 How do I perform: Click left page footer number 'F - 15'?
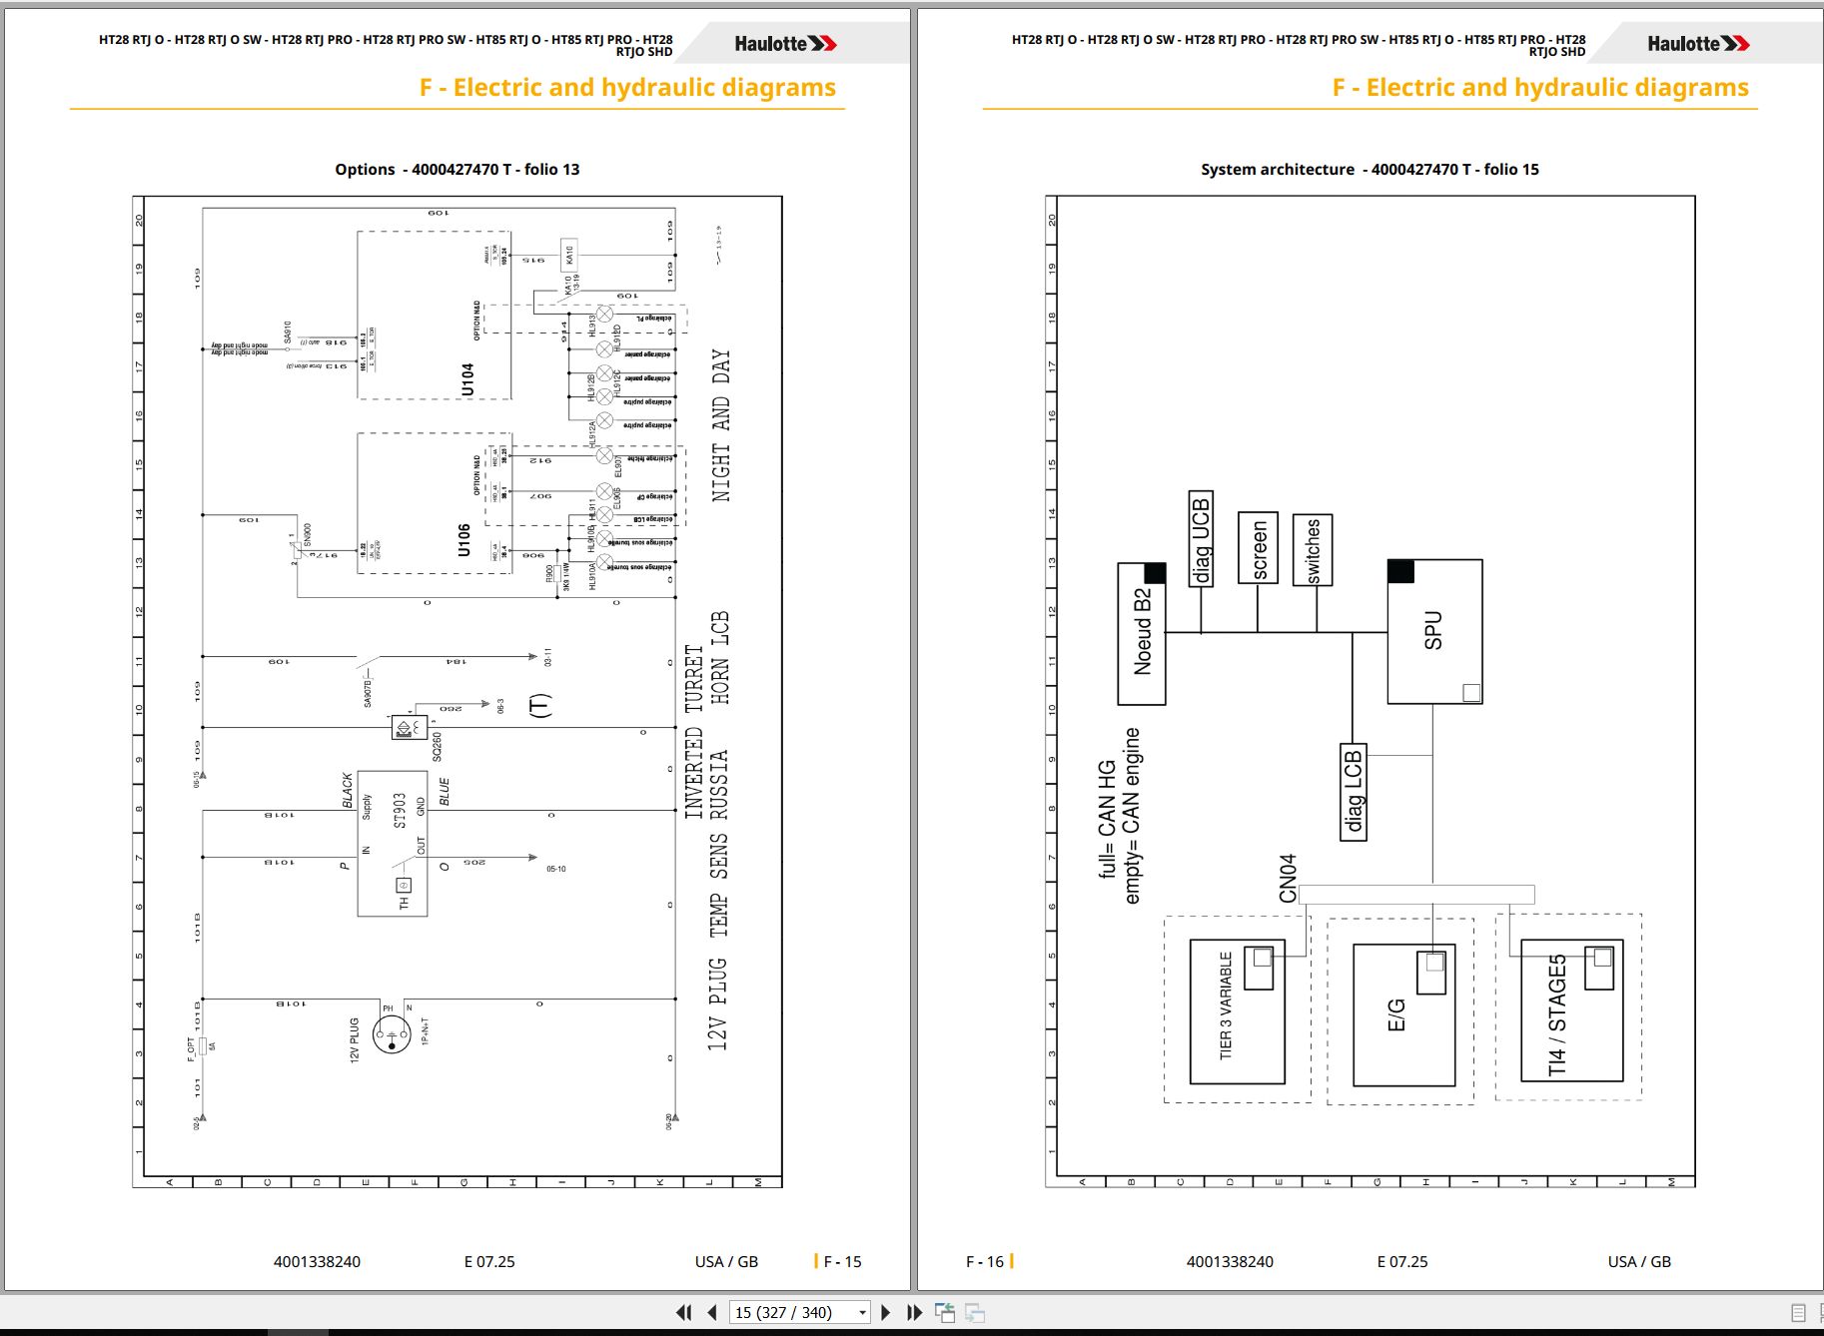coord(841,1262)
